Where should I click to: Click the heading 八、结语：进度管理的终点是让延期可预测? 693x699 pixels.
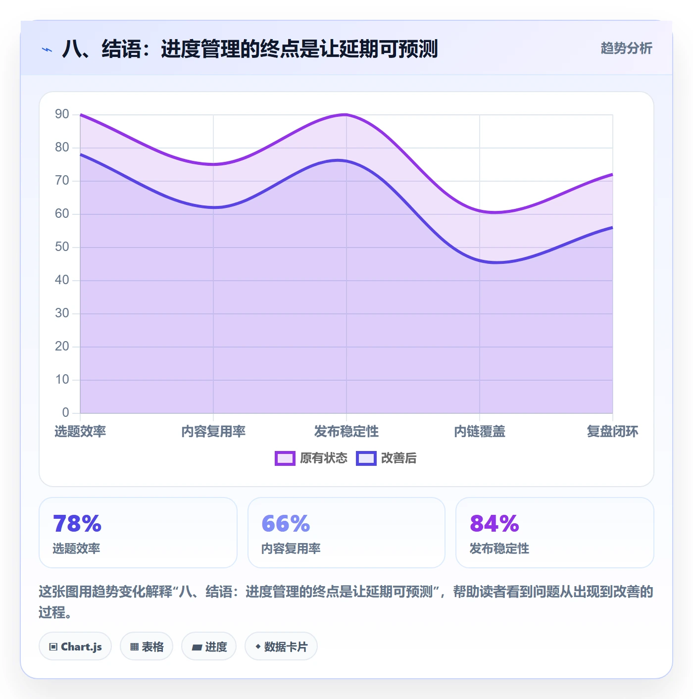[250, 49]
